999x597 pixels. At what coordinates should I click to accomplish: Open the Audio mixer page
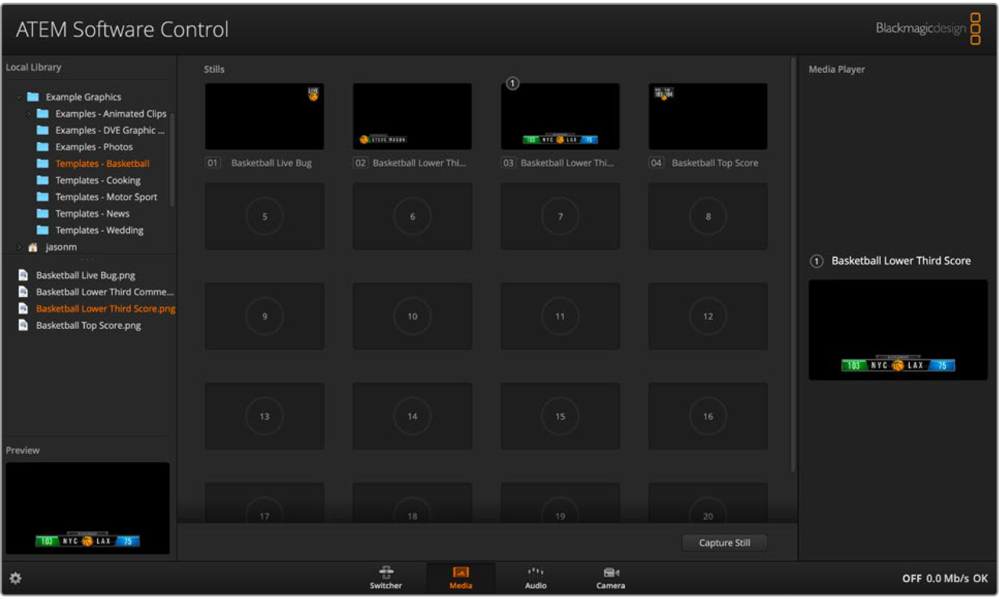click(535, 577)
